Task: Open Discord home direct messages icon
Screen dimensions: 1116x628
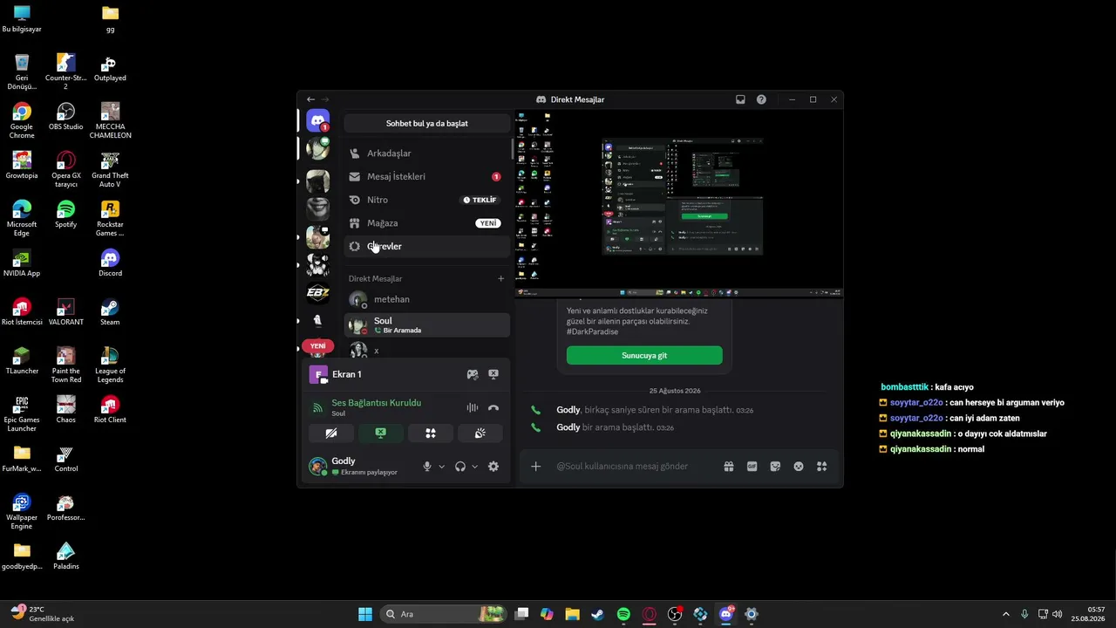Action: (318, 121)
